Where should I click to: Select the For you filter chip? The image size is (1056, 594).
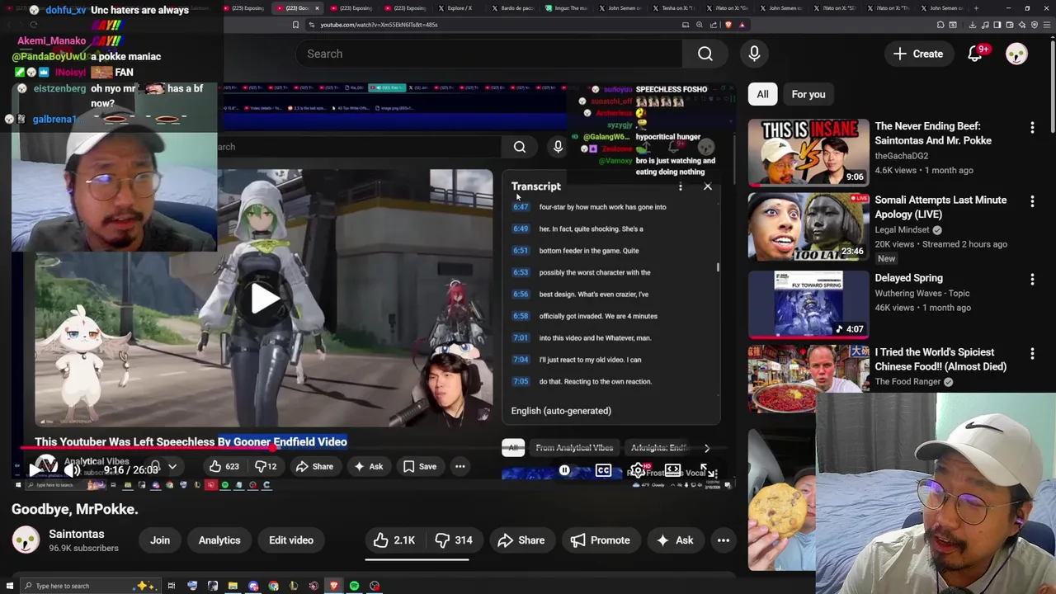click(808, 94)
